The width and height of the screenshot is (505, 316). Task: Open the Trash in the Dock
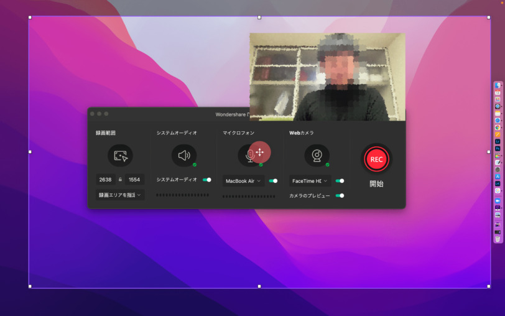point(498,239)
